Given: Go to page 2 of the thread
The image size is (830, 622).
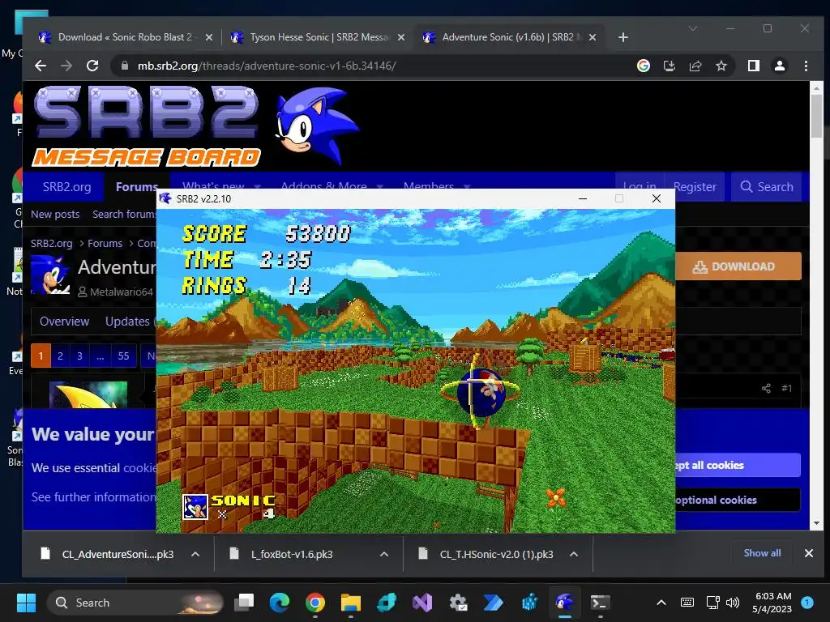Looking at the screenshot, I should pos(60,356).
